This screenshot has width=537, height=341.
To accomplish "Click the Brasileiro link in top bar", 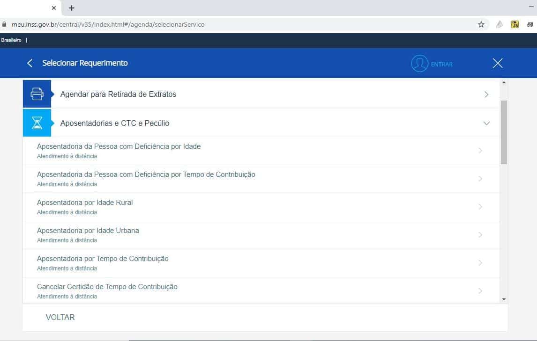I will (x=11, y=40).
